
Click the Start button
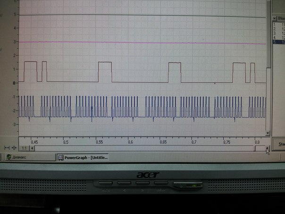(x=279, y=144)
